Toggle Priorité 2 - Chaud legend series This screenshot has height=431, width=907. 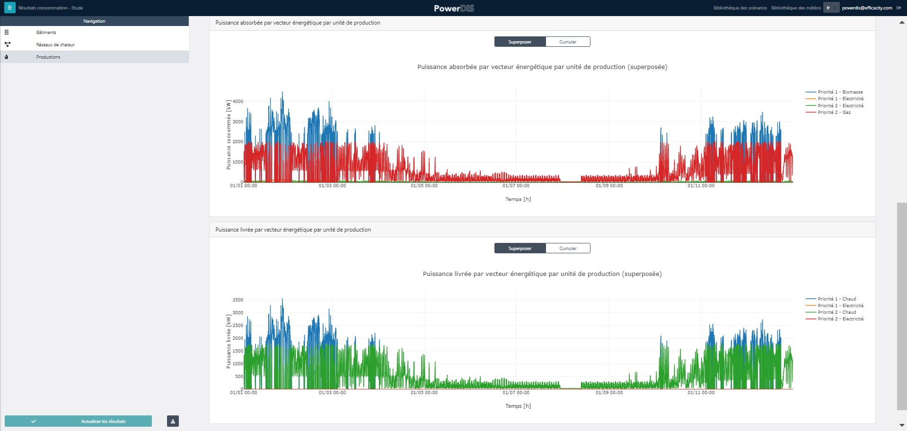[x=831, y=312]
